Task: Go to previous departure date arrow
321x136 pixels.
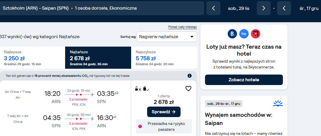Action: [x=213, y=8]
